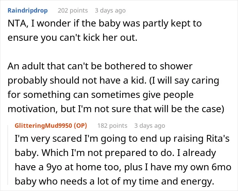Screen dimensions: 238x191
Task: Click the 'probably should not have a kid' line
Action: pos(113,81)
